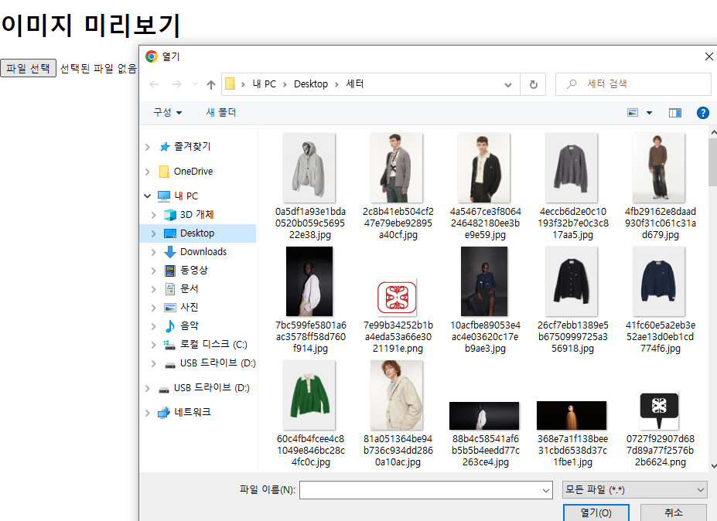Open the file name history dropdown
This screenshot has width=717, height=521.
546,490
